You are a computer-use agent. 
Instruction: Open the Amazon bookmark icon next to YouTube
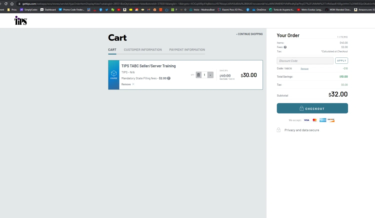point(125,10)
